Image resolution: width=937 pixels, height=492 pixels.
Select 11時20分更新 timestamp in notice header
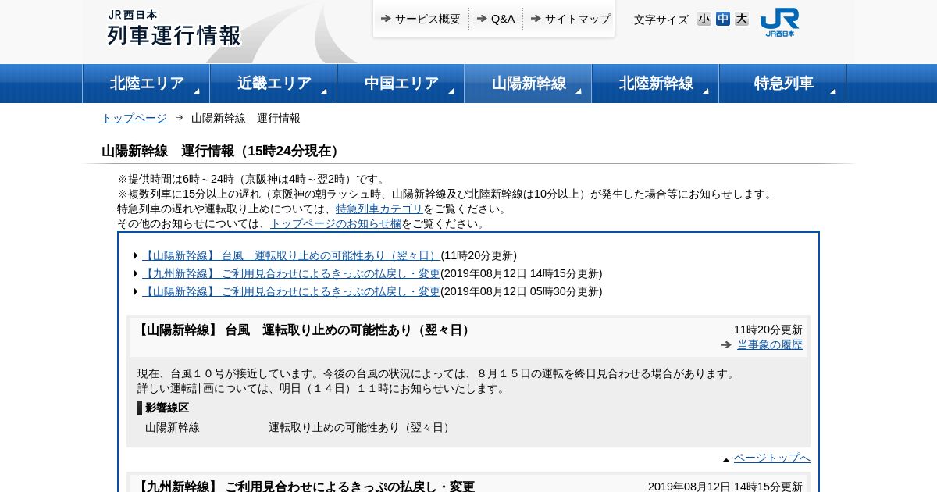click(x=768, y=330)
